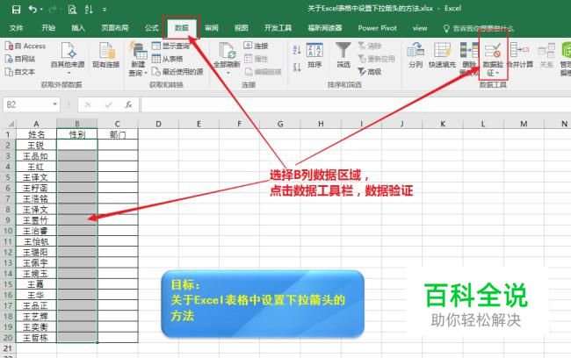Click the Save icon in quick access toolbar
The height and width of the screenshot is (358, 571).
coord(16,9)
